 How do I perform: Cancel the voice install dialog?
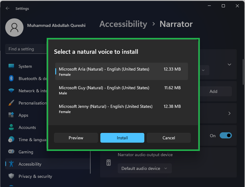coord(169,138)
